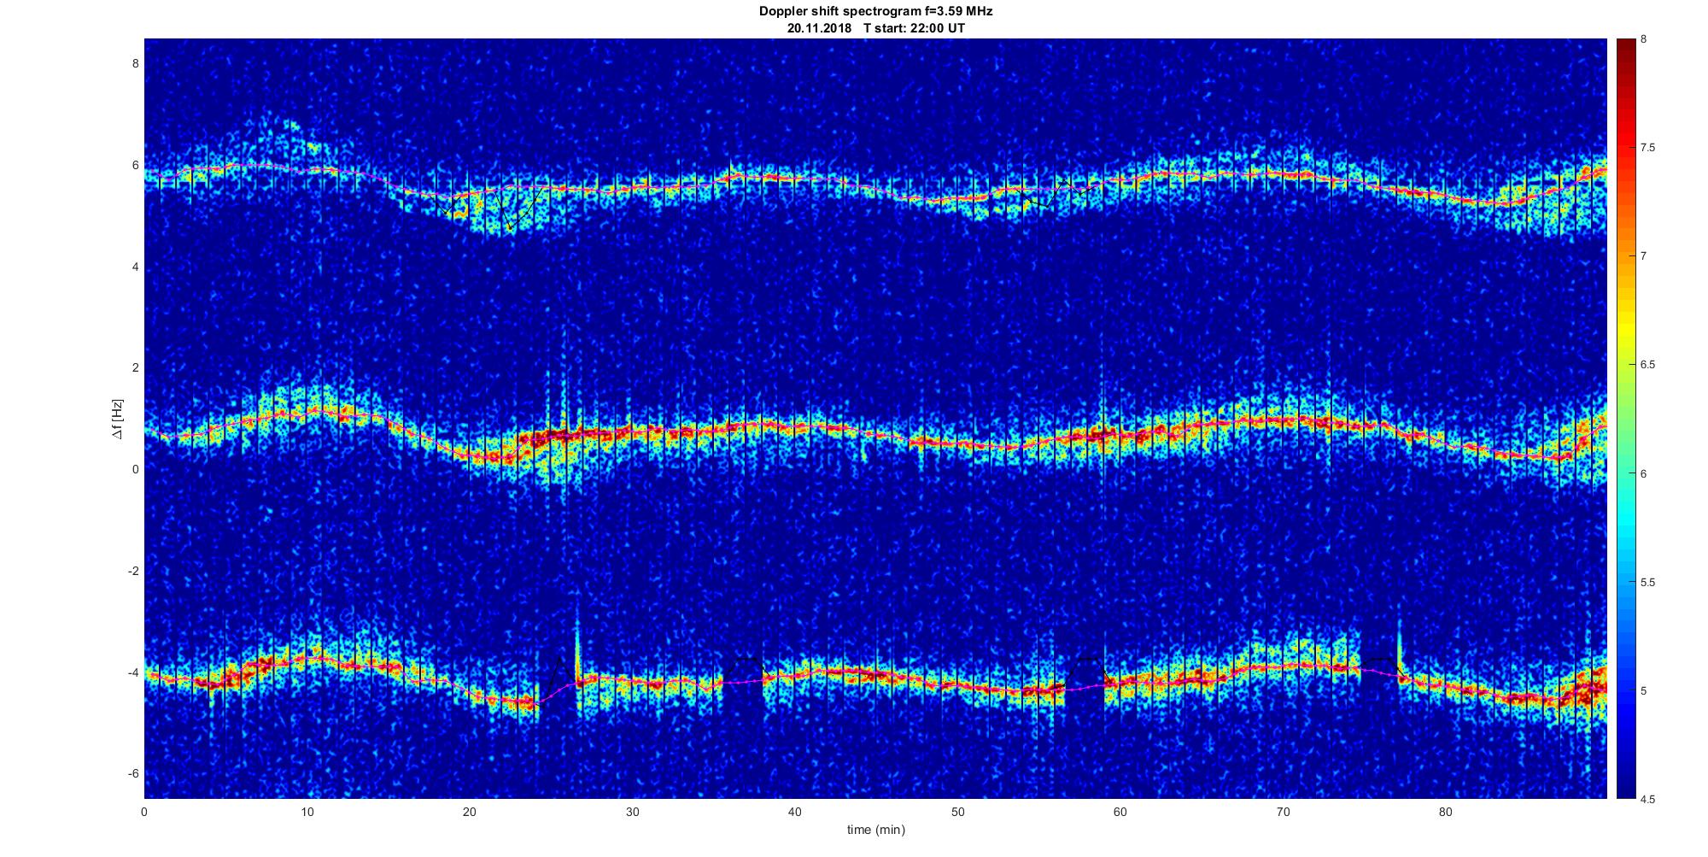The height and width of the screenshot is (857, 1708).
Task: Click the x-axis tick label '40'
Action: coord(795,812)
